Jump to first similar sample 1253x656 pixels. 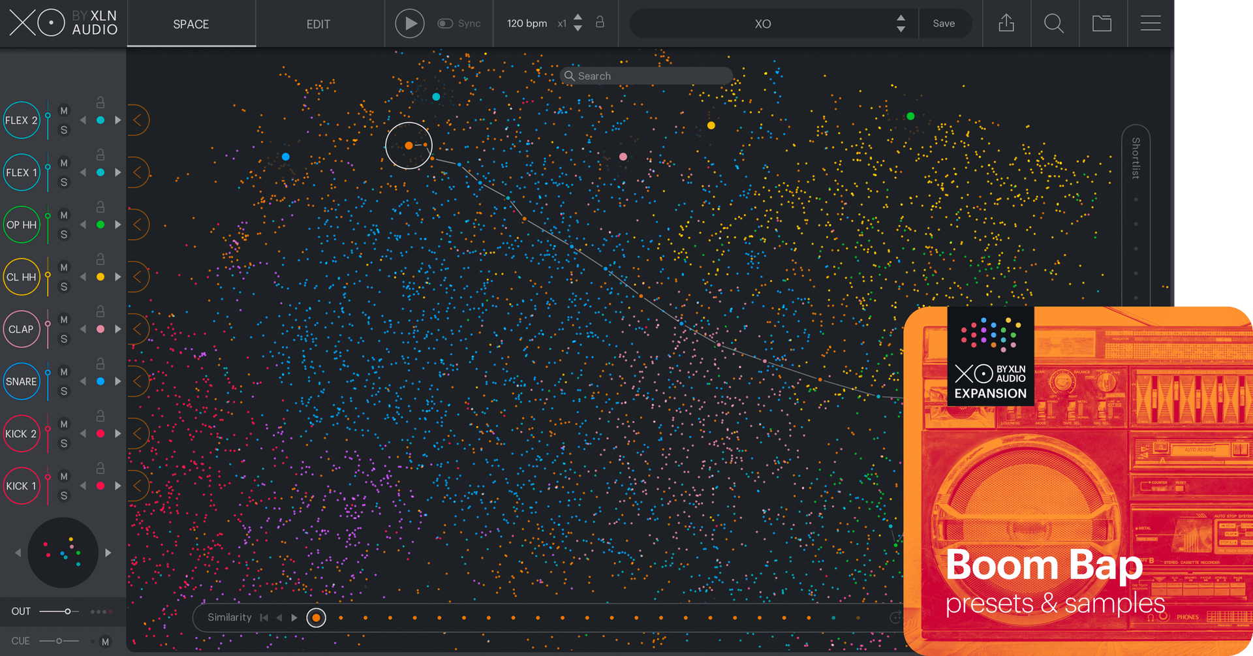[264, 617]
